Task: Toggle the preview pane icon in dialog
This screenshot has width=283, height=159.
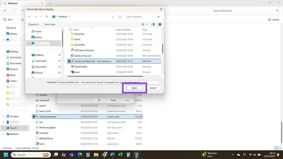Action: [x=153, y=24]
